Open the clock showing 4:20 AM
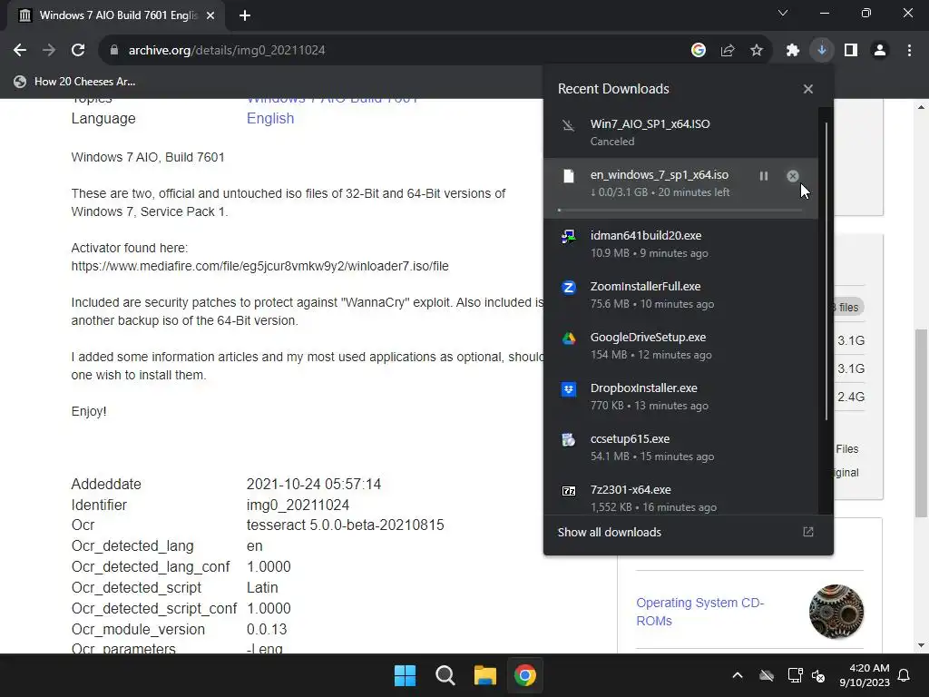The width and height of the screenshot is (929, 697). [x=865, y=675]
